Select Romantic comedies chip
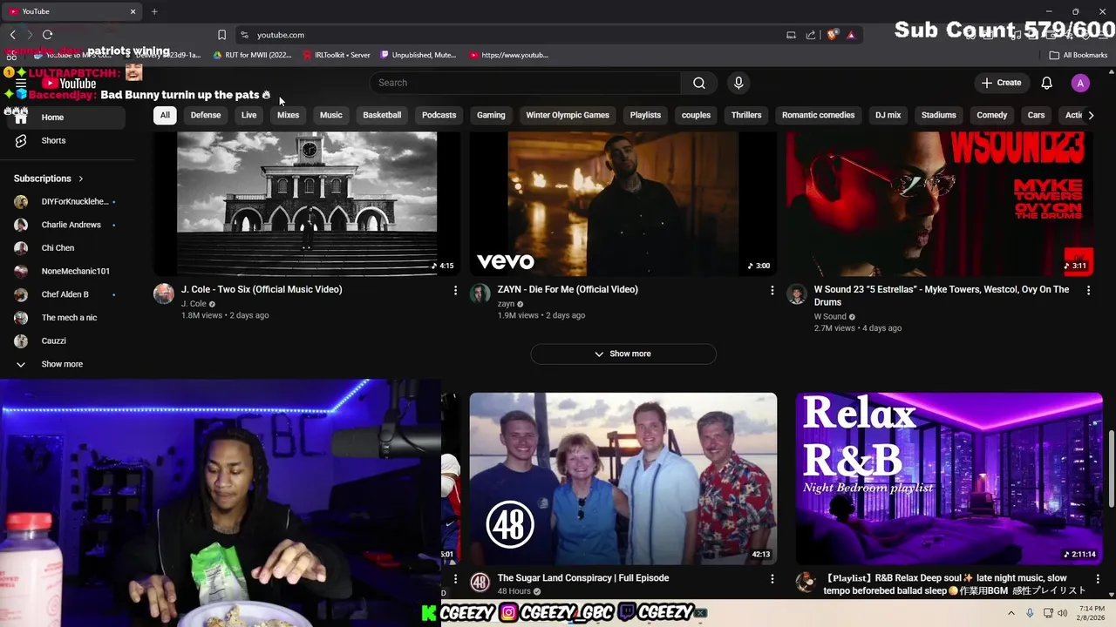1116x627 pixels. 818,115
